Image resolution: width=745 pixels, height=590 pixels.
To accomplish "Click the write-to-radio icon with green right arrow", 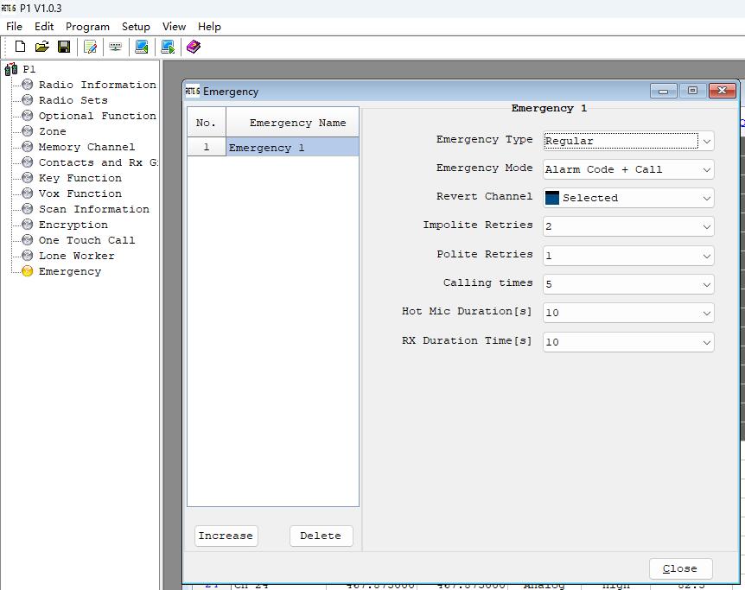I will pos(168,47).
